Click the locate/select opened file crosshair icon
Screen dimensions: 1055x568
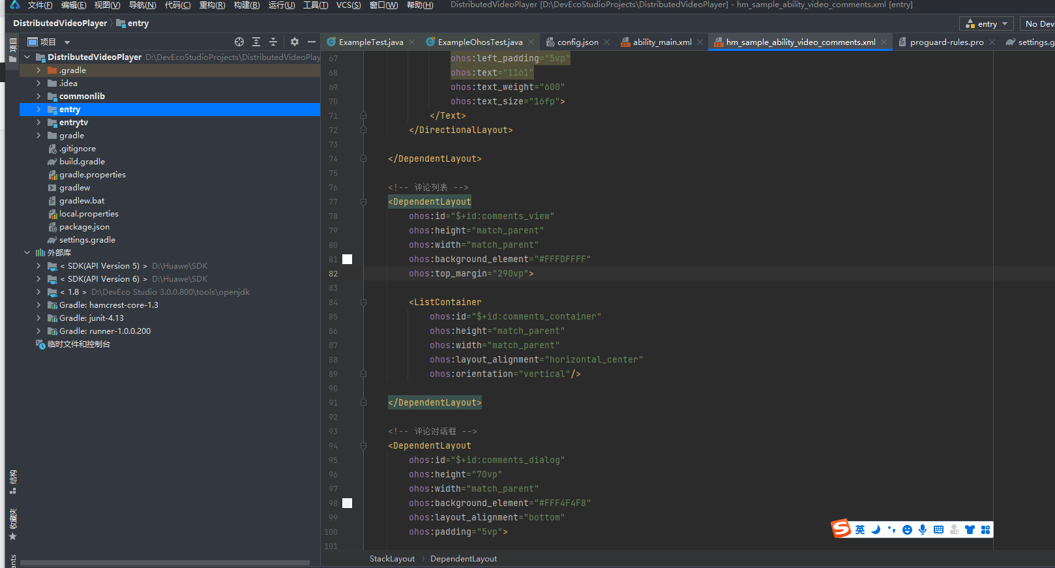[x=239, y=42]
